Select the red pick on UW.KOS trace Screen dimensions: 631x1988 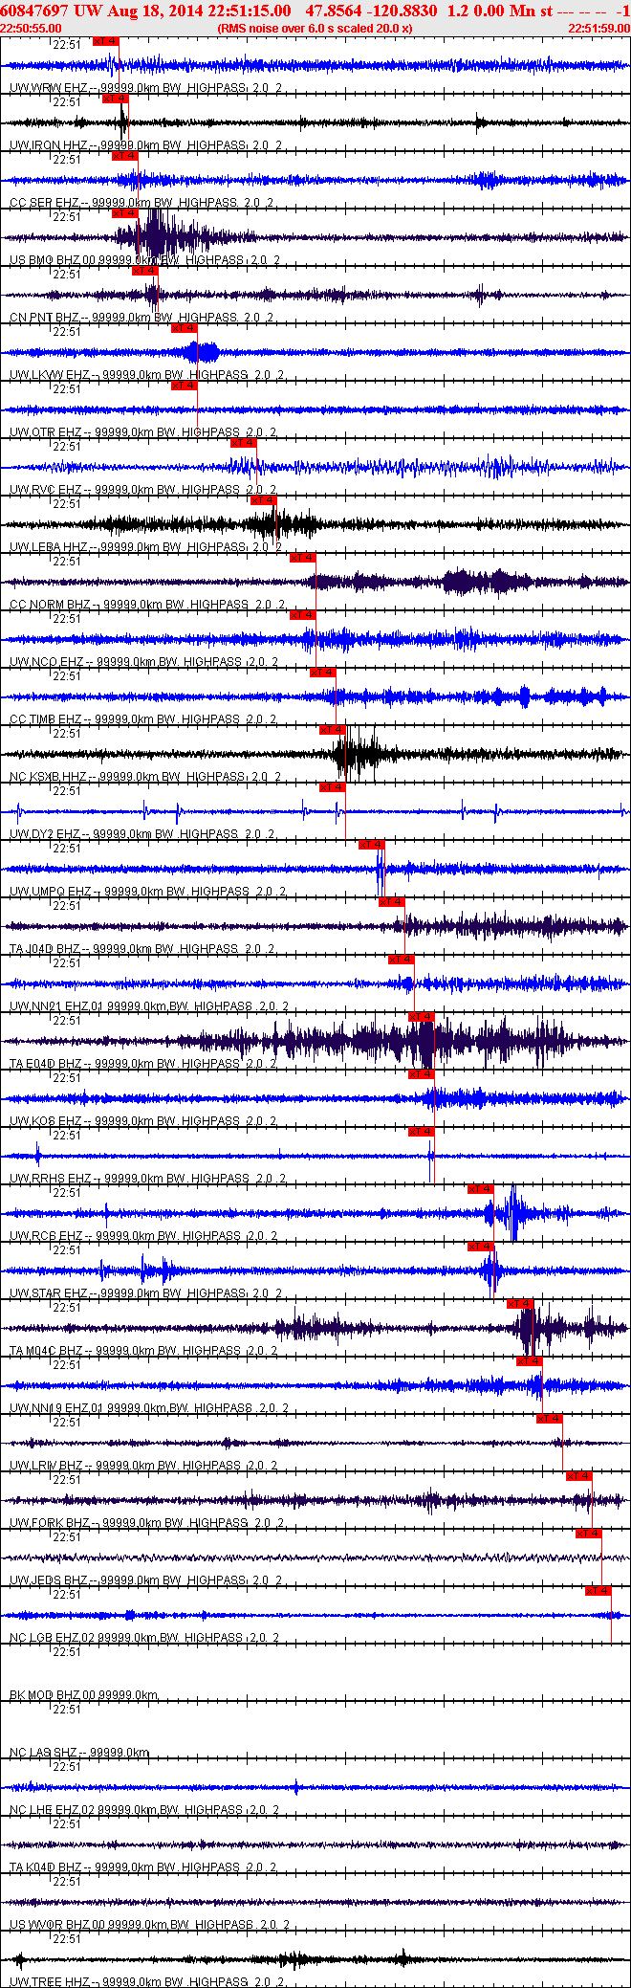coord(421,1074)
